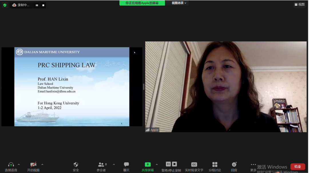Pause recording from the top recording indicator
Screen dimensions: 309x173
(37, 5)
